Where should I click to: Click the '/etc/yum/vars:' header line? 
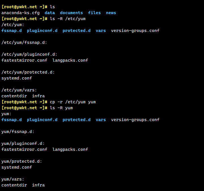click(19, 90)
